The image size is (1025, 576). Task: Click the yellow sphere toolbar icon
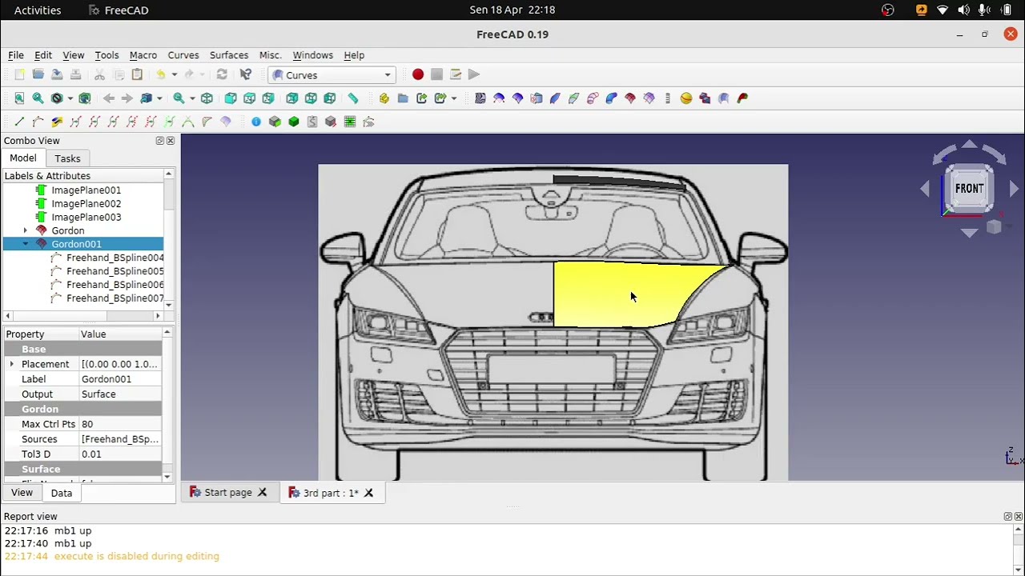(686, 98)
